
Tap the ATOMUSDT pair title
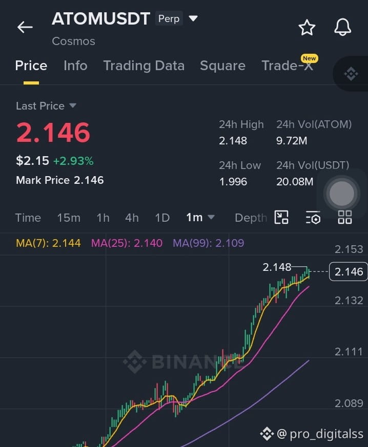click(x=101, y=19)
